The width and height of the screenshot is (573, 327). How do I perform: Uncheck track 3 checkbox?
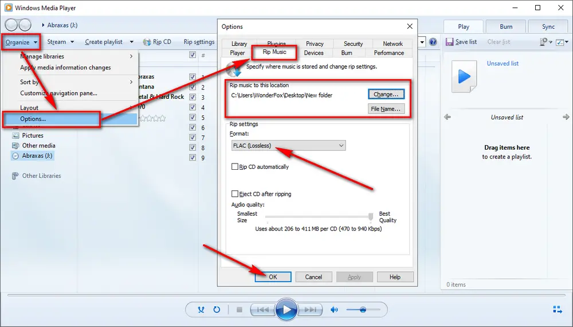click(193, 97)
